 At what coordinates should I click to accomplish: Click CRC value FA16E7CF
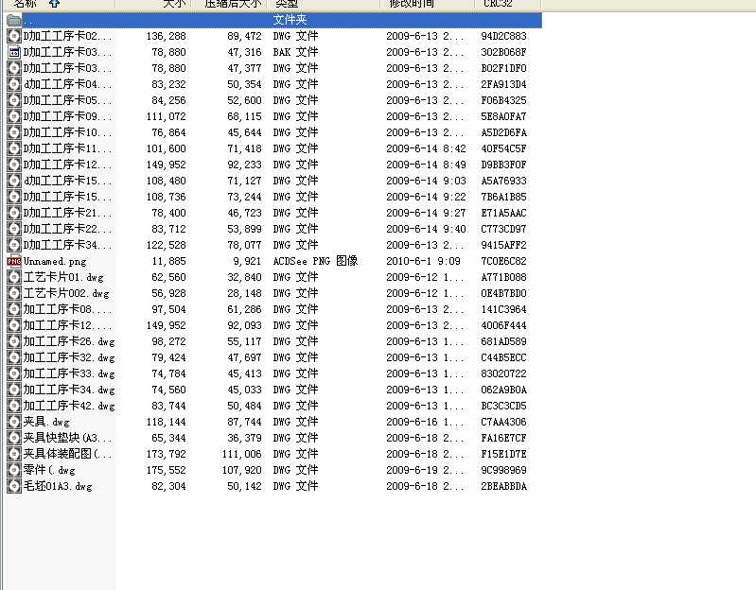[x=503, y=438]
